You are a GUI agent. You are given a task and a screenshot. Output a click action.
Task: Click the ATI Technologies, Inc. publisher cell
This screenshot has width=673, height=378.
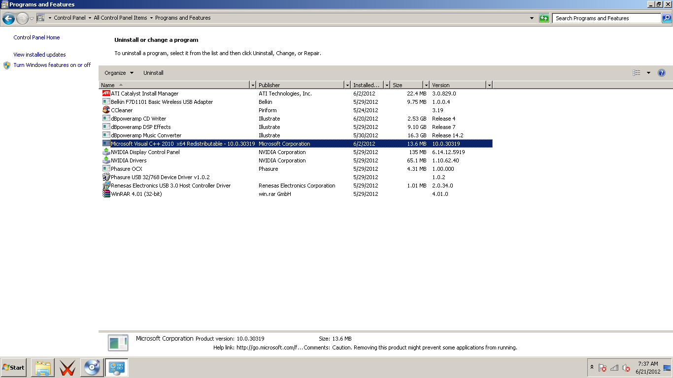(285, 94)
